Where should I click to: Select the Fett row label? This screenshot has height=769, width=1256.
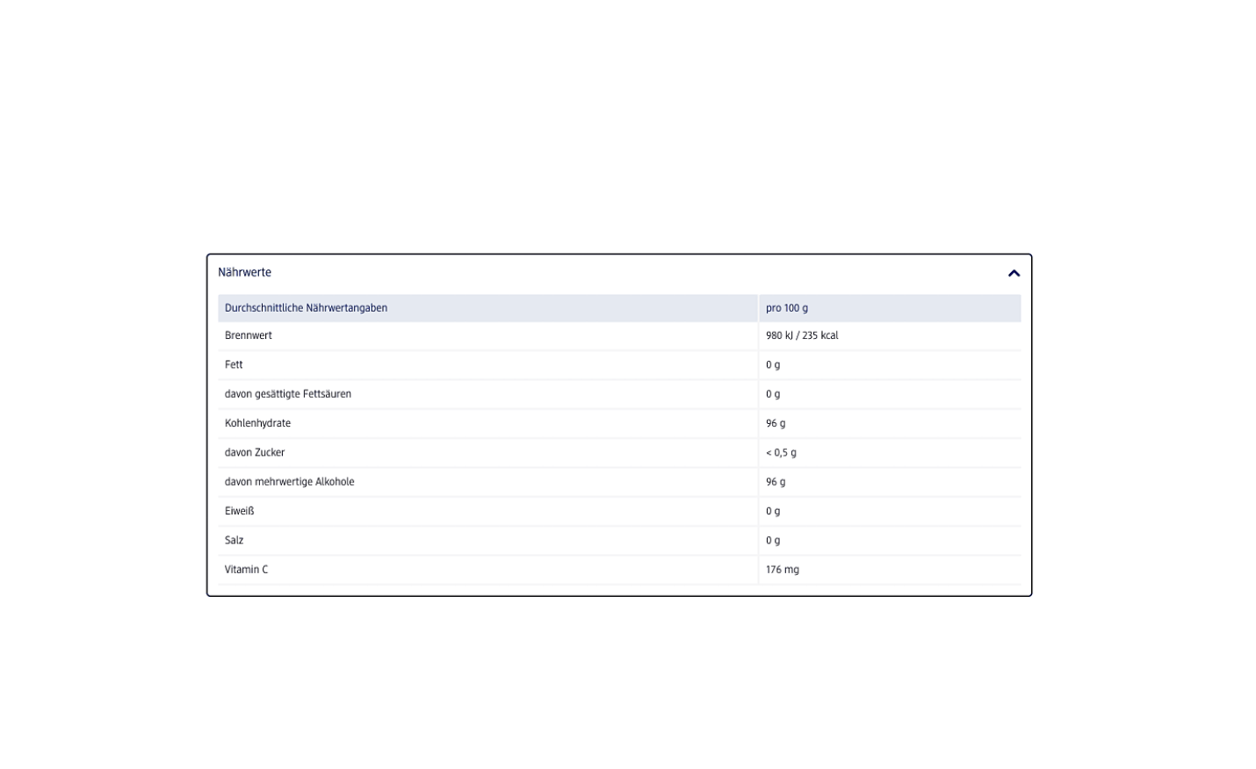coord(234,364)
